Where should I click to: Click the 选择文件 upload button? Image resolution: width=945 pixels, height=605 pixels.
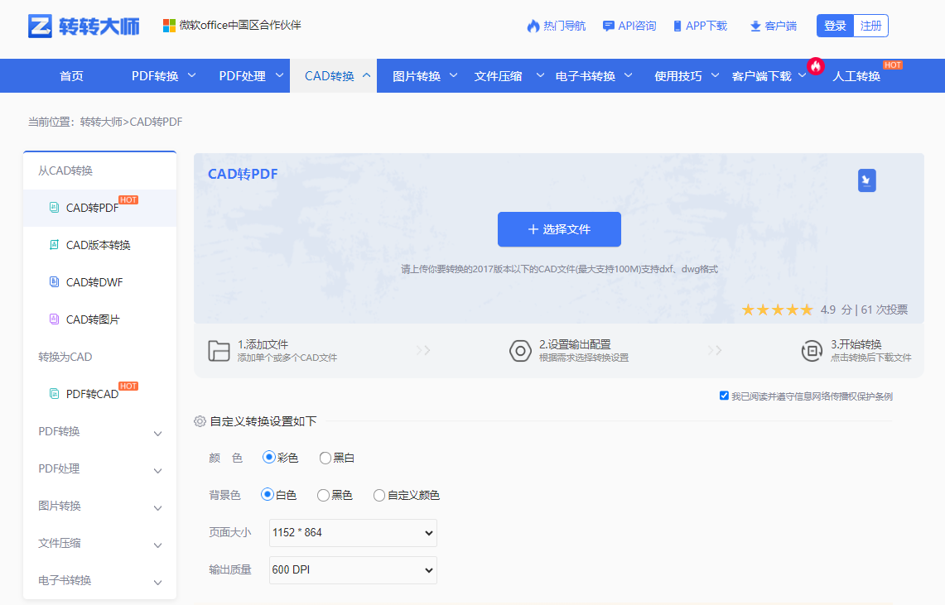[559, 229]
